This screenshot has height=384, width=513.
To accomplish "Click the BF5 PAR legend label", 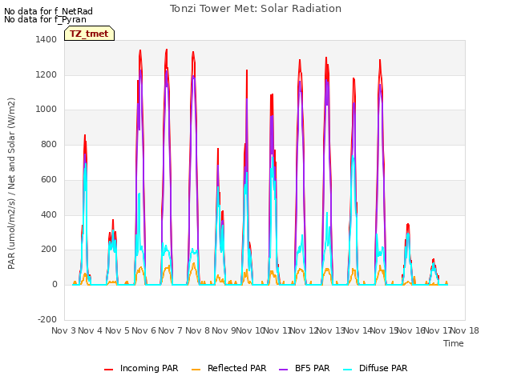I will 313,368.
